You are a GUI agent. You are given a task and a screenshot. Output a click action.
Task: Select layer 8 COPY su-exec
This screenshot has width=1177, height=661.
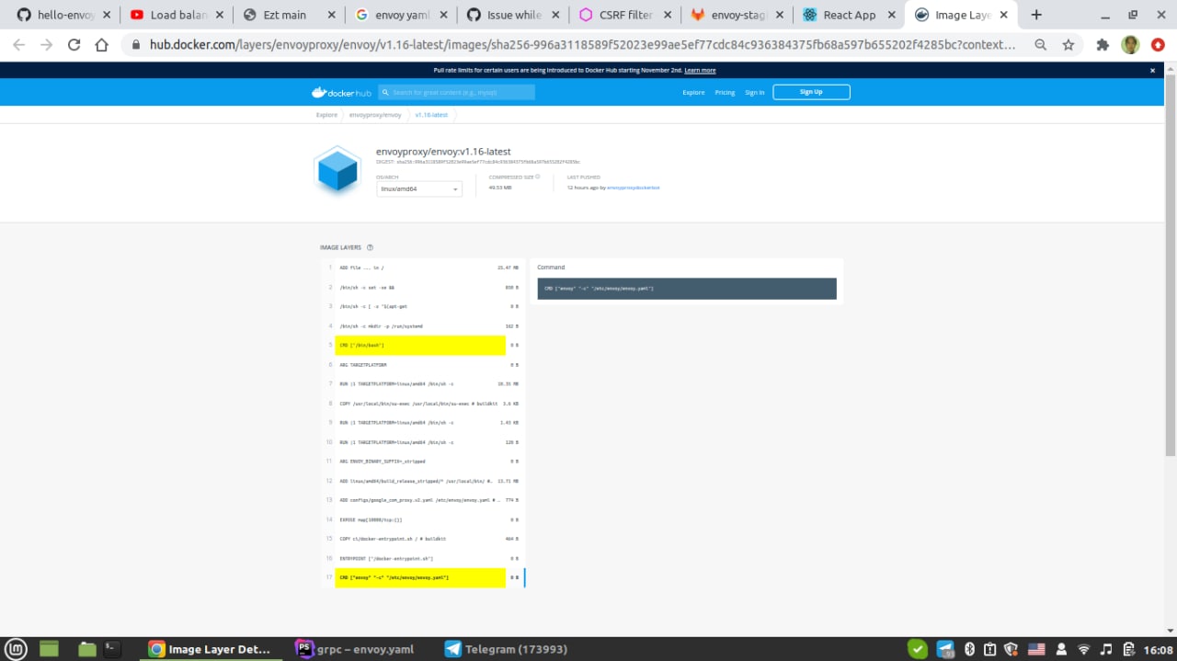(423, 403)
